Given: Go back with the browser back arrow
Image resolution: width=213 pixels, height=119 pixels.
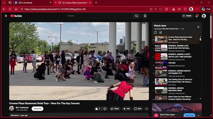Looking at the screenshot, I should pos(4,9).
